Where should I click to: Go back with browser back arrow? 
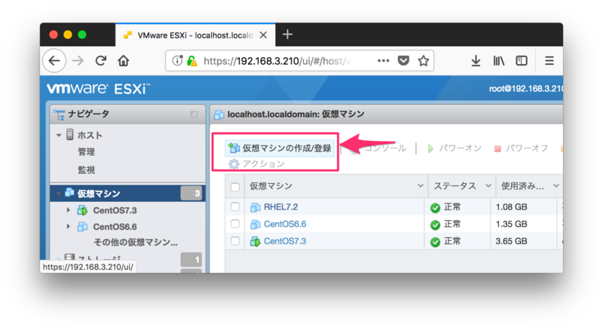click(x=54, y=61)
